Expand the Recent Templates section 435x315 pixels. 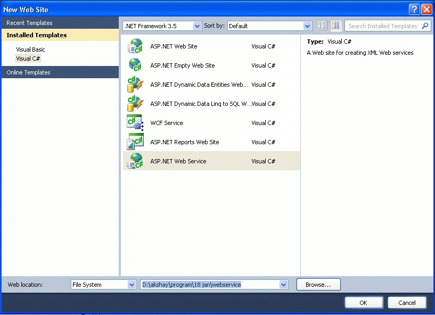[60, 23]
